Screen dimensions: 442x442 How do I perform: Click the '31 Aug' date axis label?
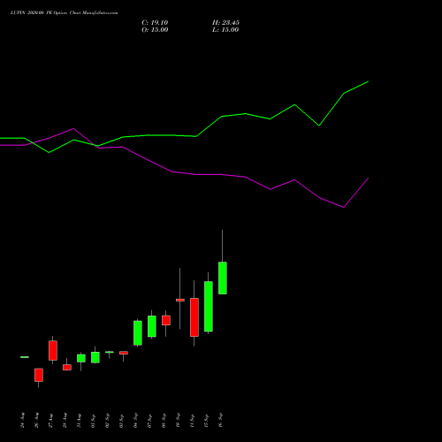pyautogui.click(x=80, y=420)
